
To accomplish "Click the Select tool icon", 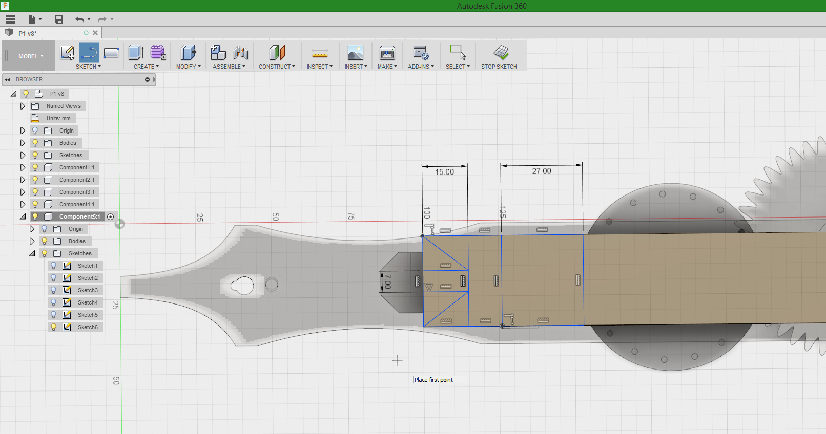I will tap(458, 52).
